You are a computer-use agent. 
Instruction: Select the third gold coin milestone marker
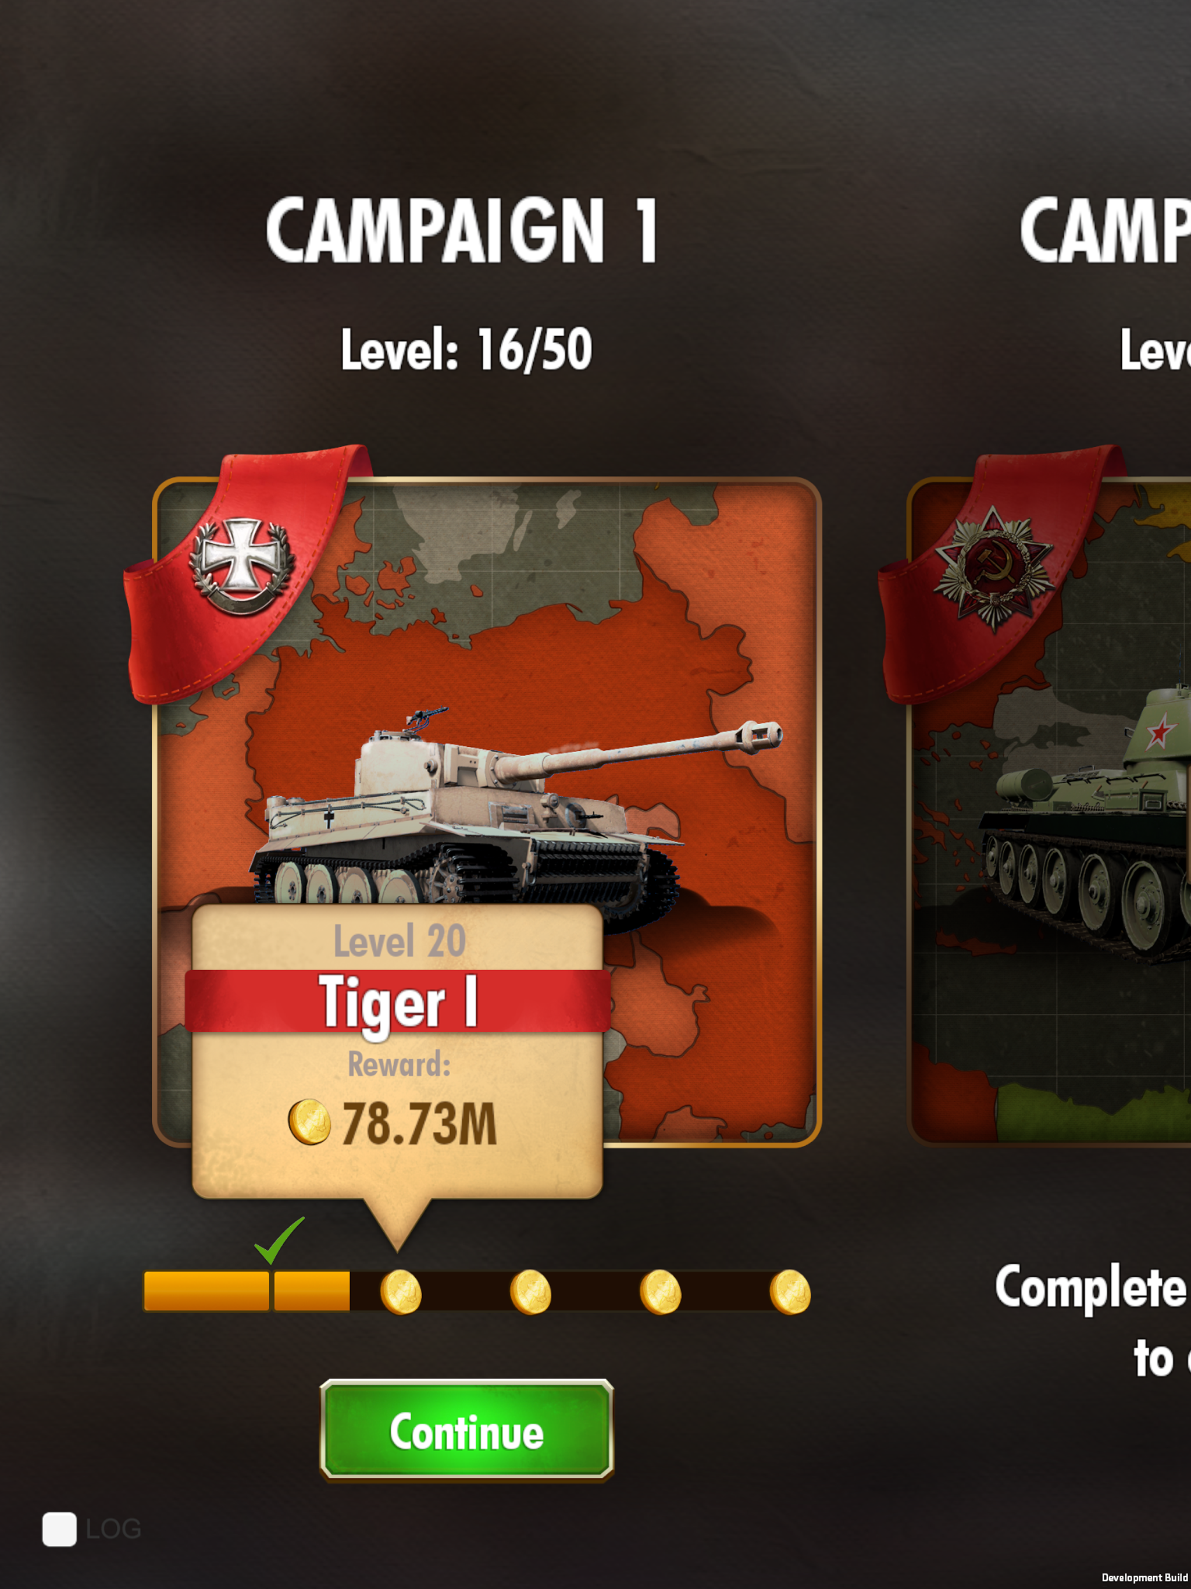coord(660,1292)
